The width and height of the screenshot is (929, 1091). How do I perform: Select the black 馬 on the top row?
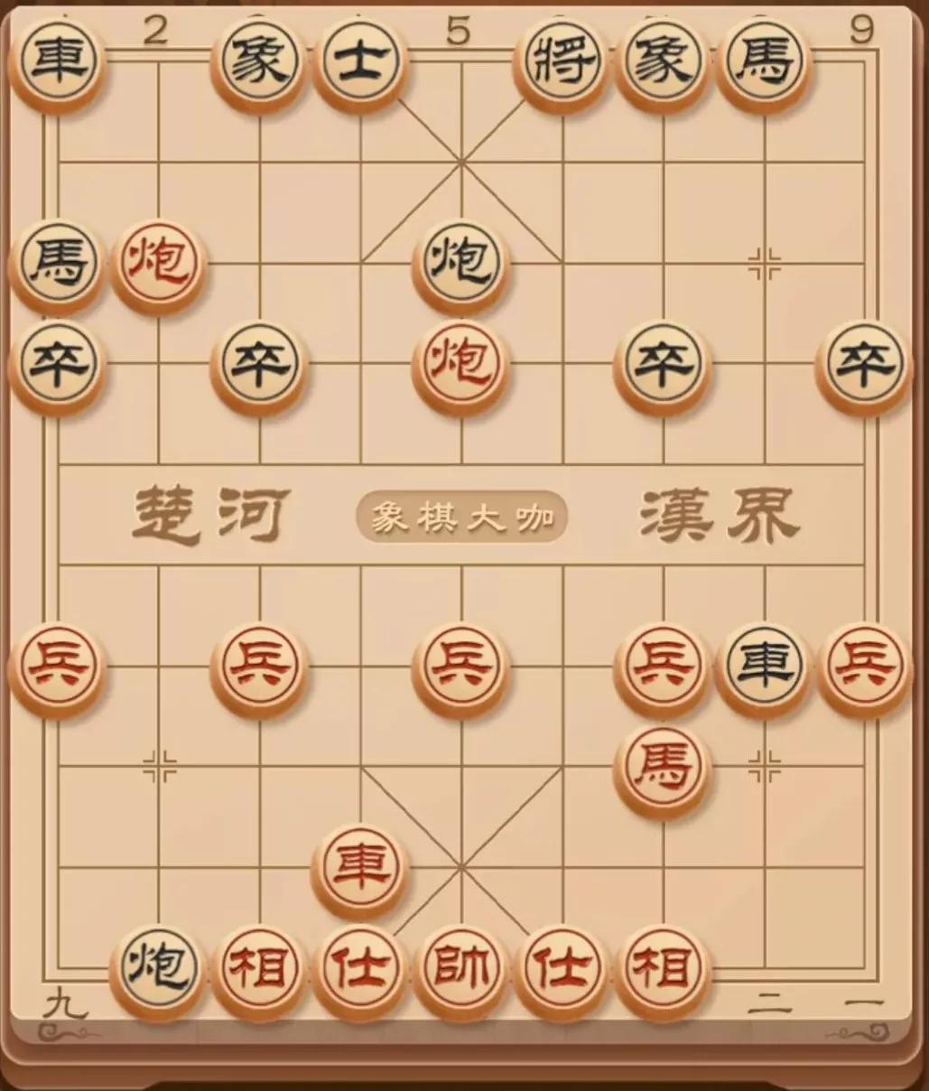pyautogui.click(x=764, y=64)
